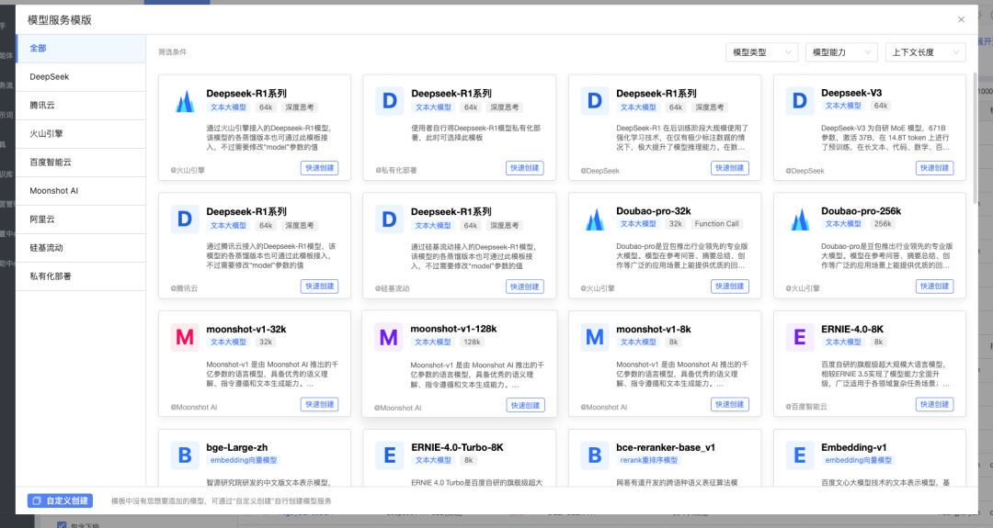The width and height of the screenshot is (993, 528).
Task: Open the 上下文长度 filter dropdown
Action: (x=925, y=52)
